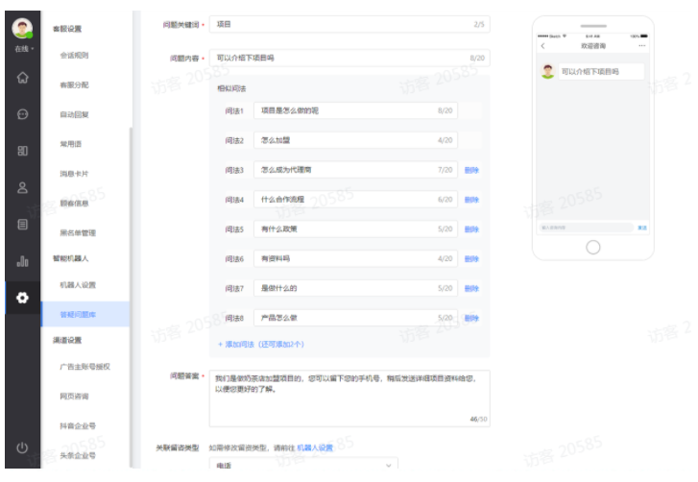Delete 问法6 with its 删除 link

(x=471, y=259)
